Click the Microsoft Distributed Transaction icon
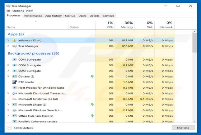This screenshot has height=135, width=201. click(14, 93)
